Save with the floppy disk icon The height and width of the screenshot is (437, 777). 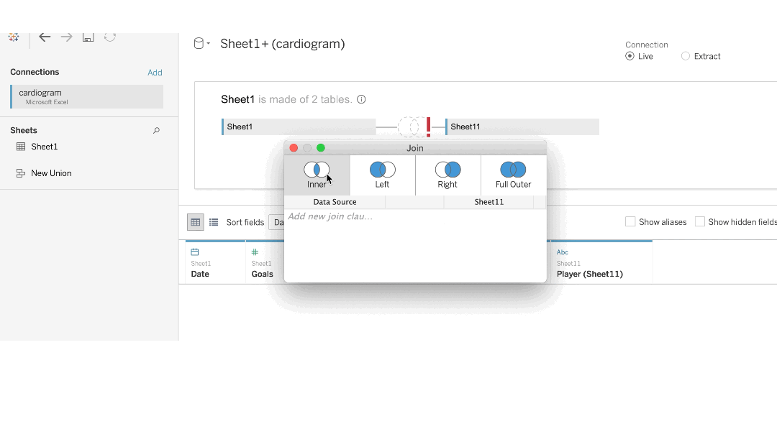pyautogui.click(x=88, y=37)
